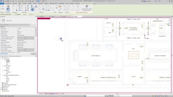Viewport: 173px width, 97px height.
Task: Close the Level 1 view tab
Action: pos(82,16)
